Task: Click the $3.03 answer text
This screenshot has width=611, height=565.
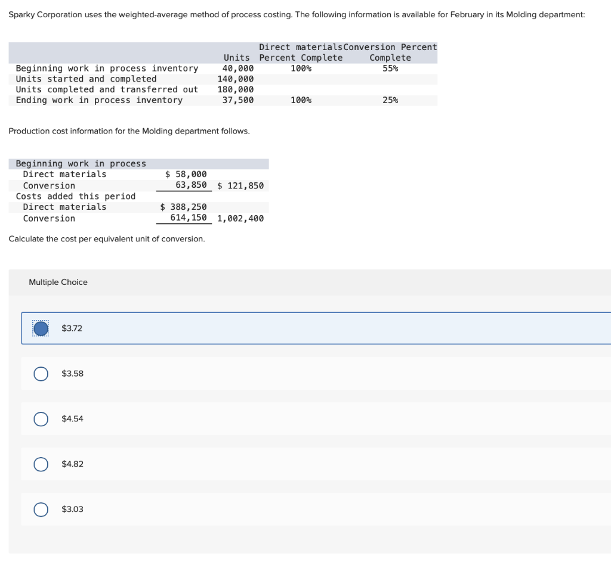Action: point(72,509)
